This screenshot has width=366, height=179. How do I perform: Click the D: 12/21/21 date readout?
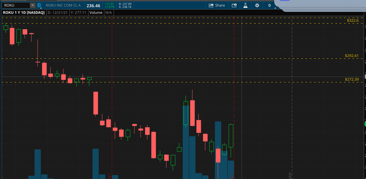[57, 13]
